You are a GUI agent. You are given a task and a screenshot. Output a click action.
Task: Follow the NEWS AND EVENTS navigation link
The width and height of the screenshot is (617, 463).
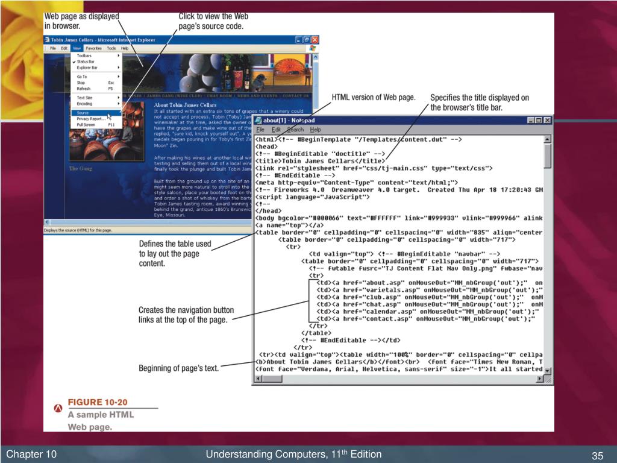coord(257,96)
